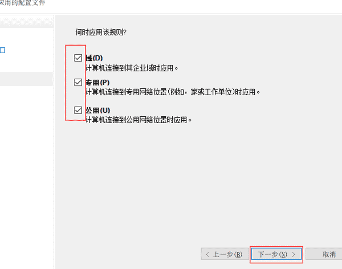Click the 下一步(N) button

276,254
